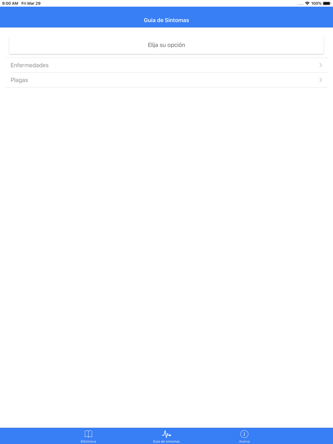333x444 pixels.
Task: Switch to the Guia de sintomas tab label
Action: 166,441
